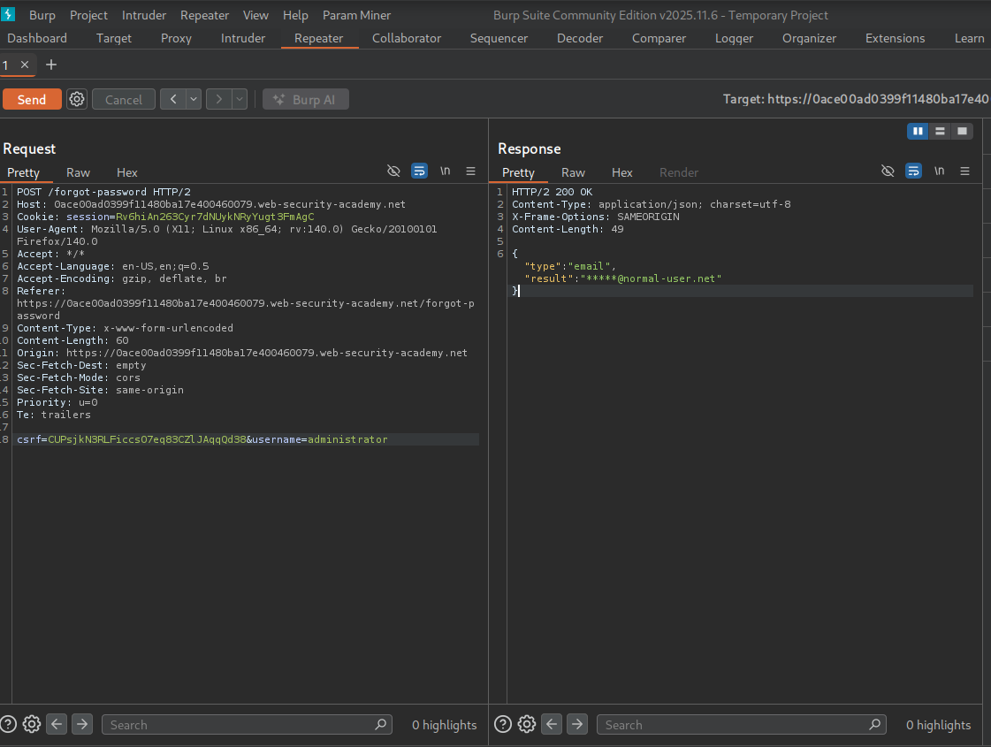Close Repeater tab 1

pyautogui.click(x=25, y=65)
